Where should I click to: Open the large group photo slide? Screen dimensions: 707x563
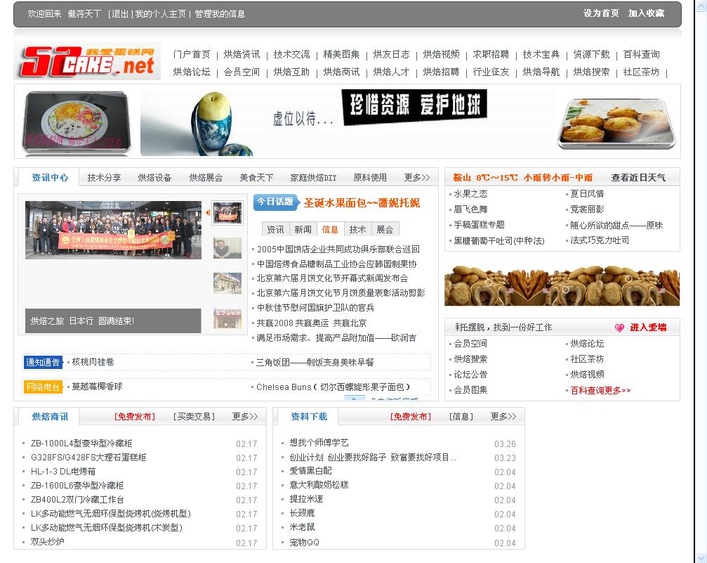point(113,230)
